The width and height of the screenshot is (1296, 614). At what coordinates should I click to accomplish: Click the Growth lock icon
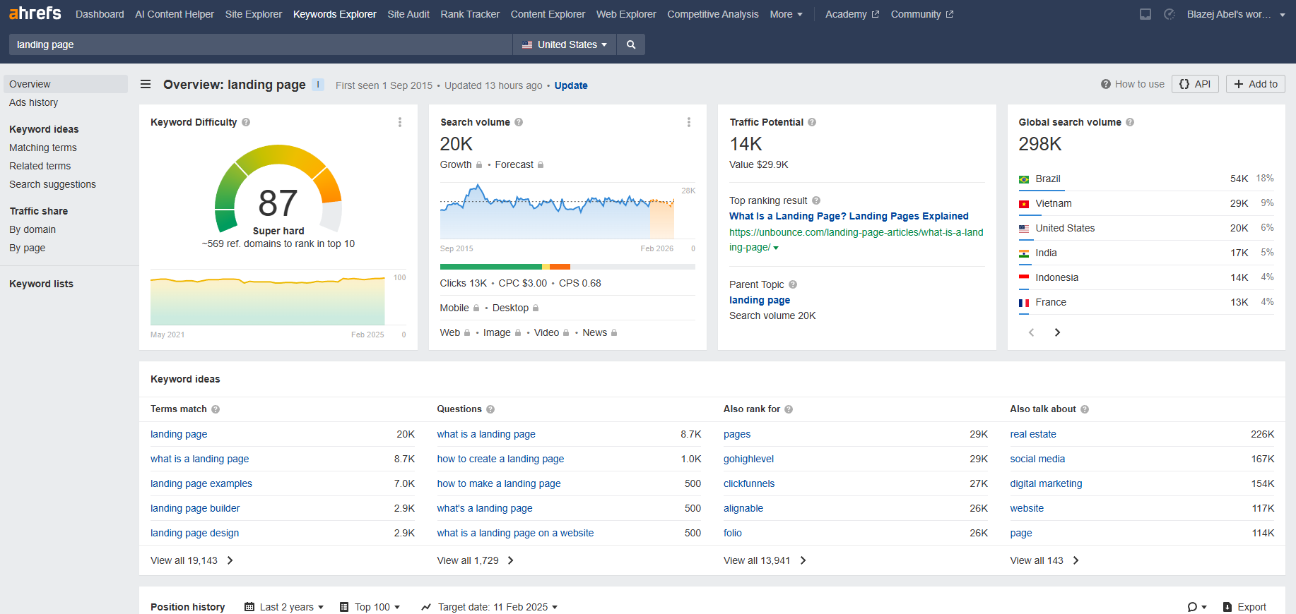click(479, 165)
